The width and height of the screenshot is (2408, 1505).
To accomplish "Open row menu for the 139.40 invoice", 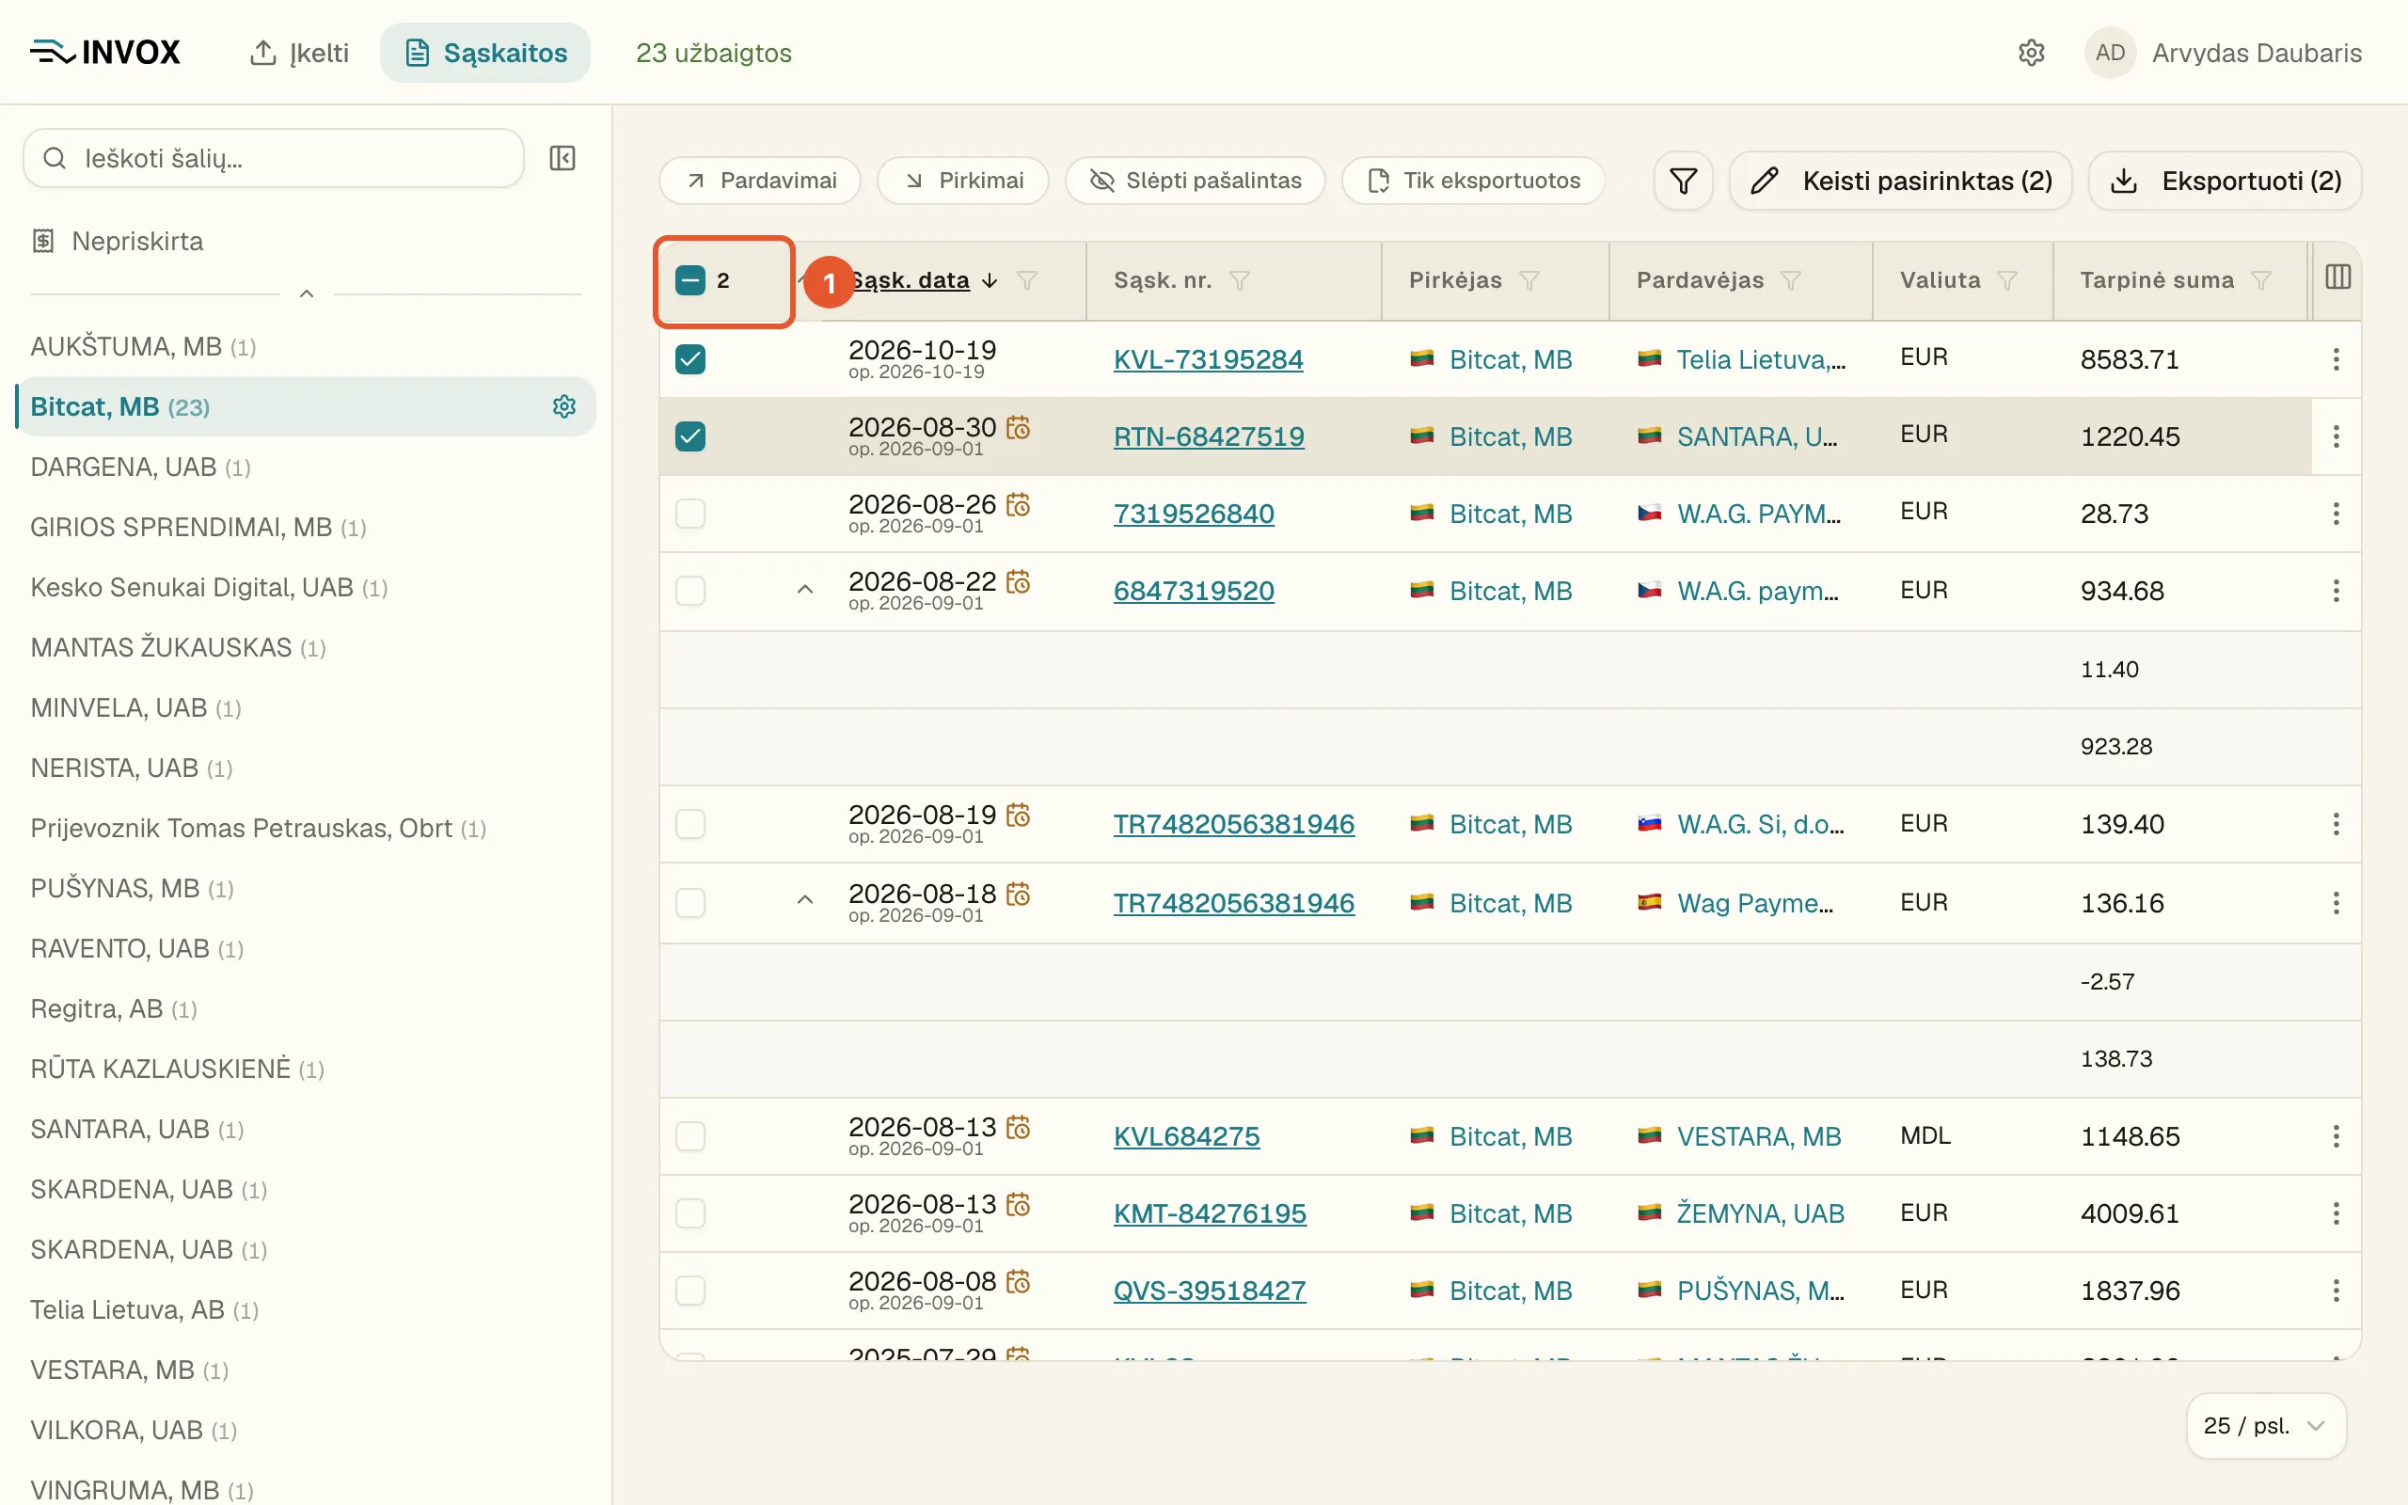I will click(x=2336, y=824).
